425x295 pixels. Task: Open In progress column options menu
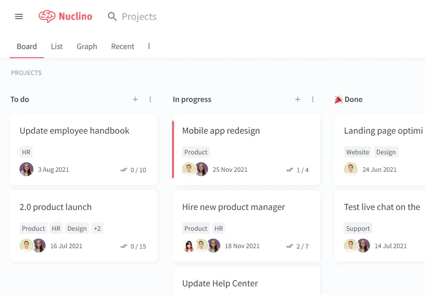click(x=313, y=99)
